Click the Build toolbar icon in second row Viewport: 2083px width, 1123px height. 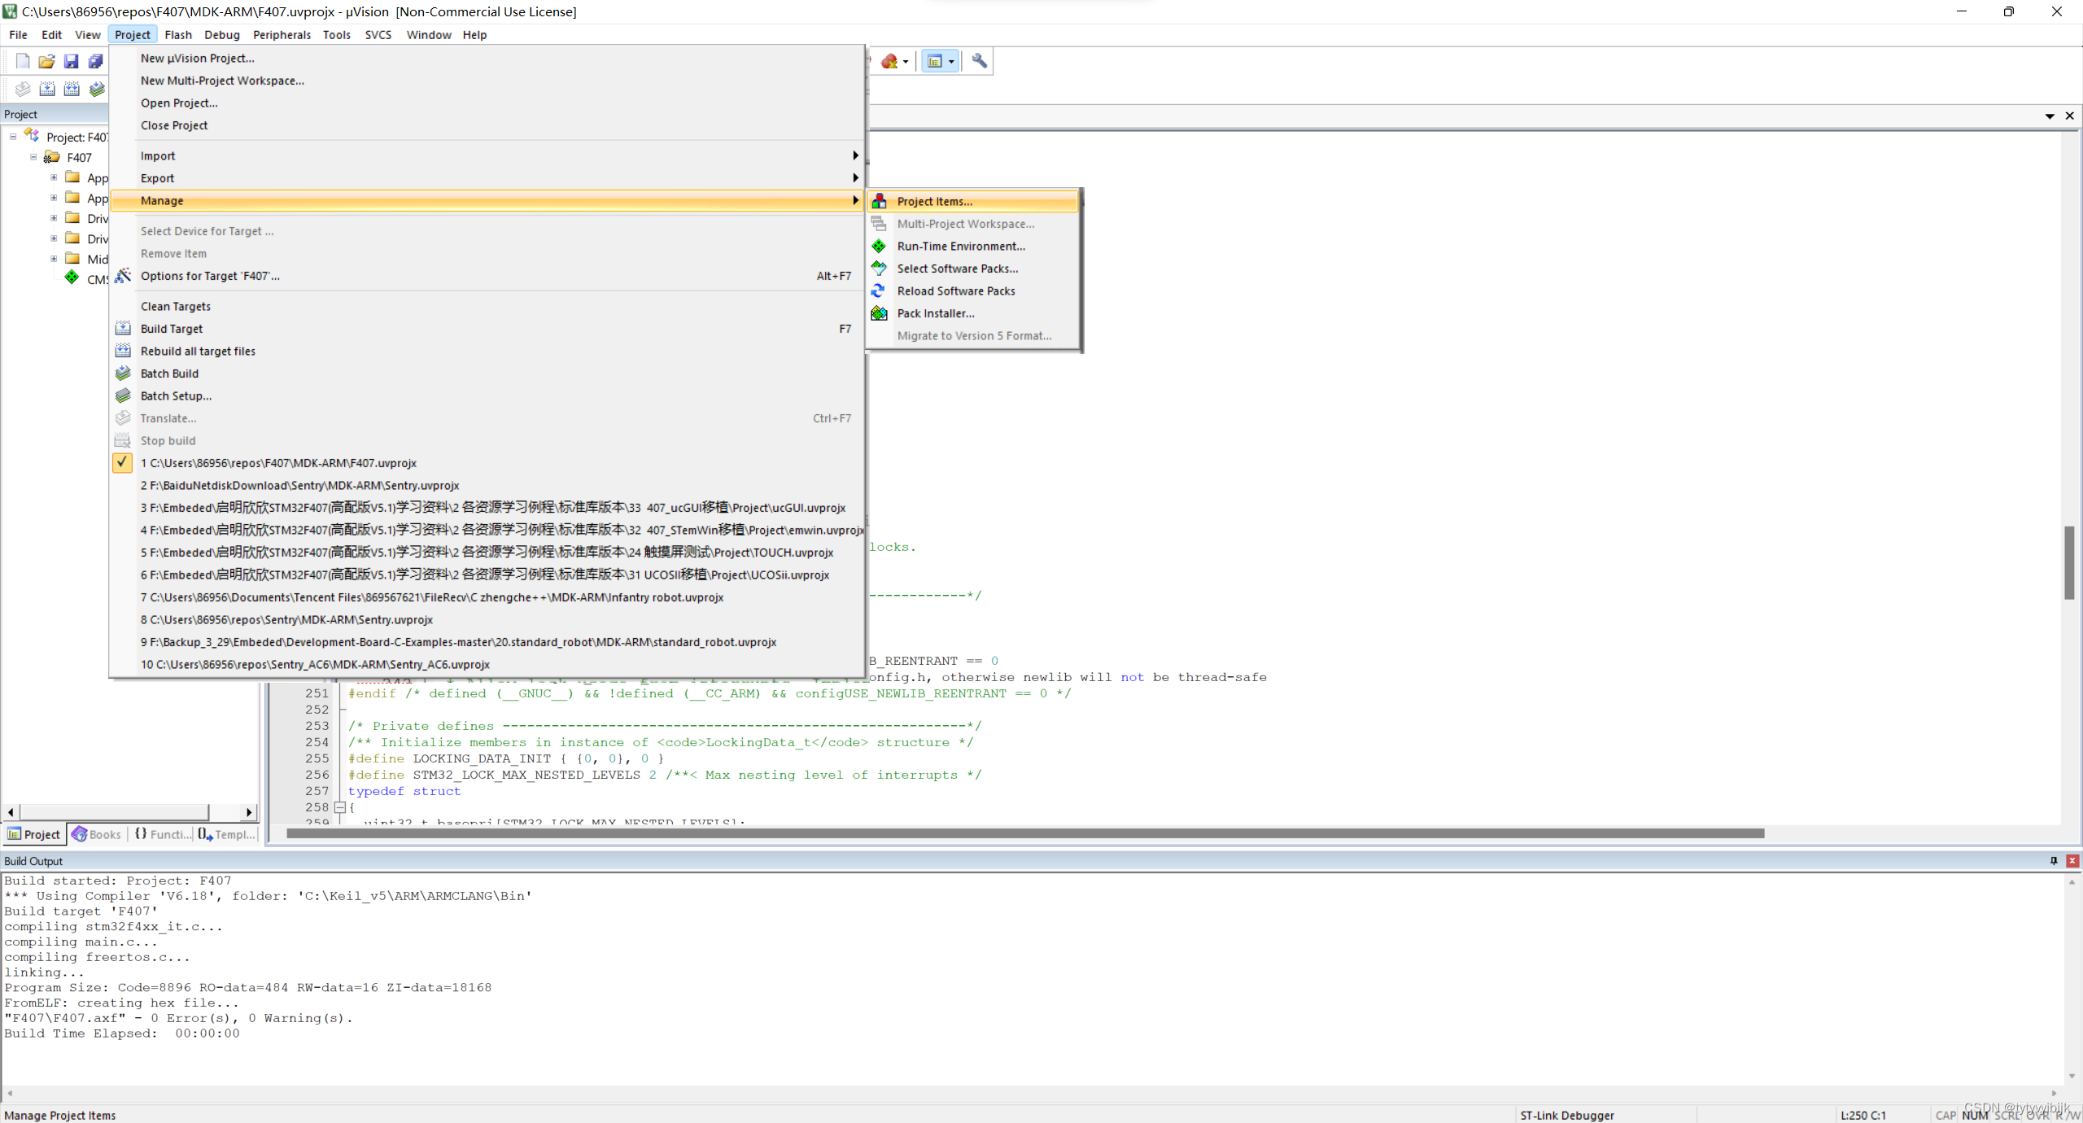(47, 89)
